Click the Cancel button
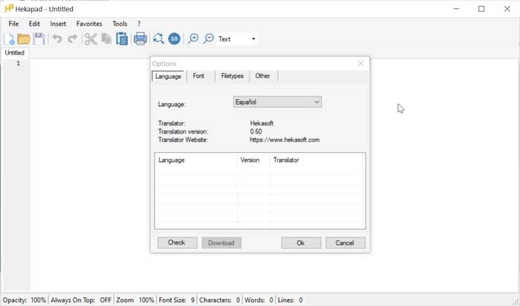 click(x=345, y=243)
